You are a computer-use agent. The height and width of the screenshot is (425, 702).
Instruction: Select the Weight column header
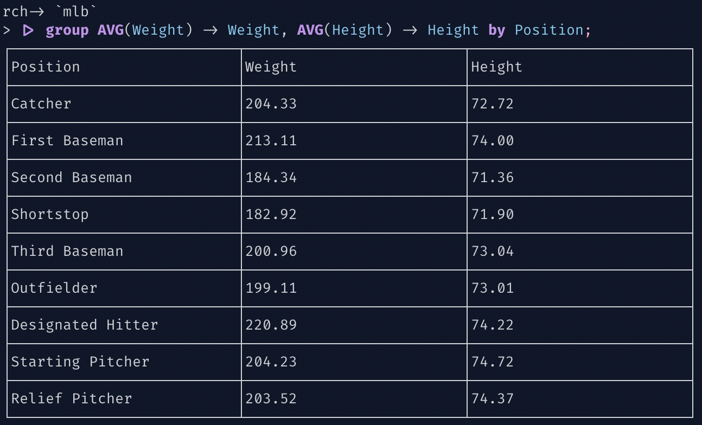(271, 67)
